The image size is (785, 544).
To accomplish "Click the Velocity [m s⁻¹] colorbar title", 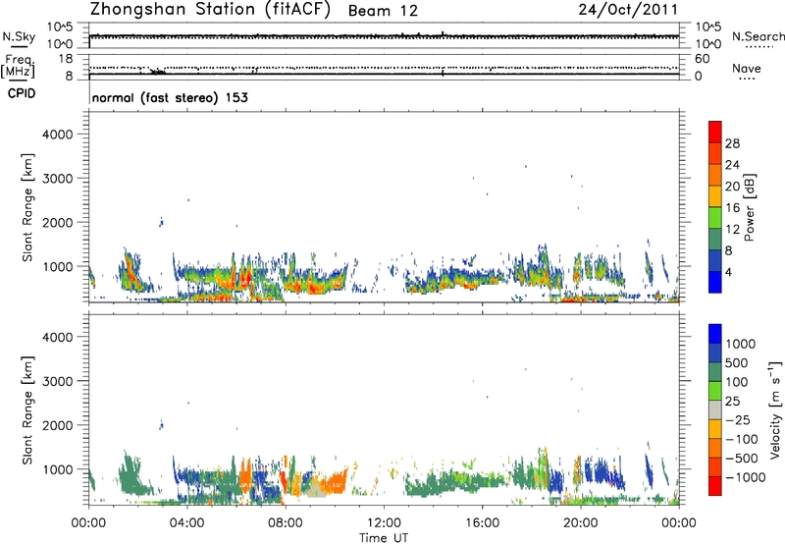I will point(775,409).
